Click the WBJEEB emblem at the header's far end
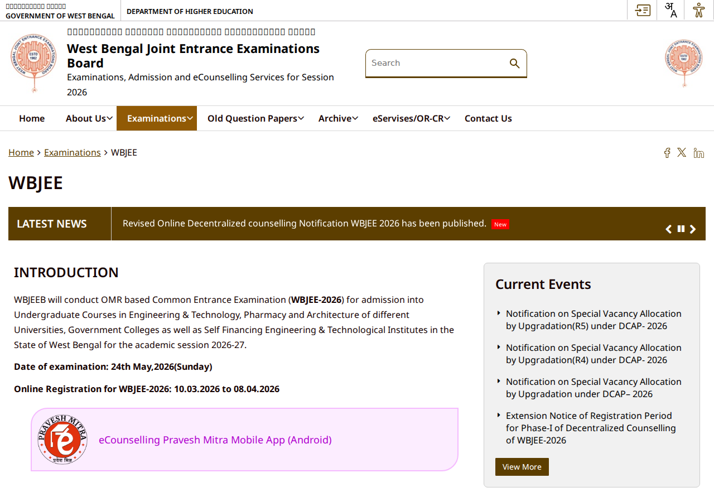Screen dimensions: 714x502 [684, 63]
